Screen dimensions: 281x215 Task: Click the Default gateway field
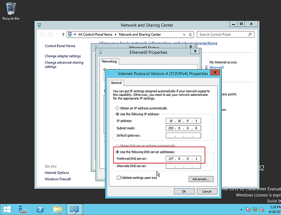coord(183,136)
